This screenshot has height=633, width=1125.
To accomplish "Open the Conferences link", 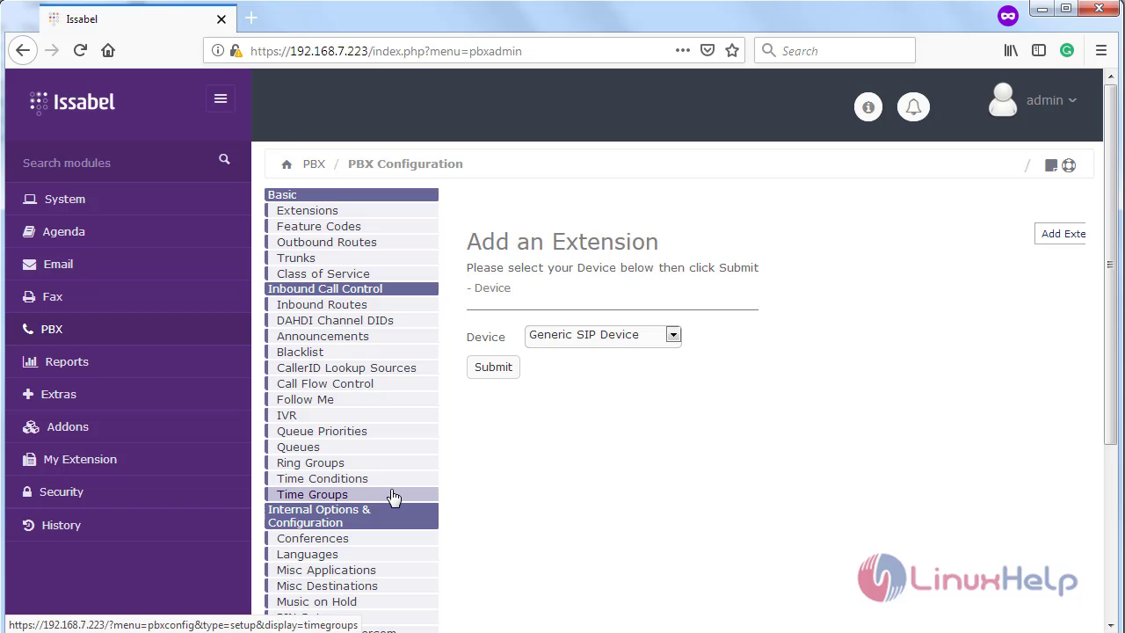I will pos(313,538).
